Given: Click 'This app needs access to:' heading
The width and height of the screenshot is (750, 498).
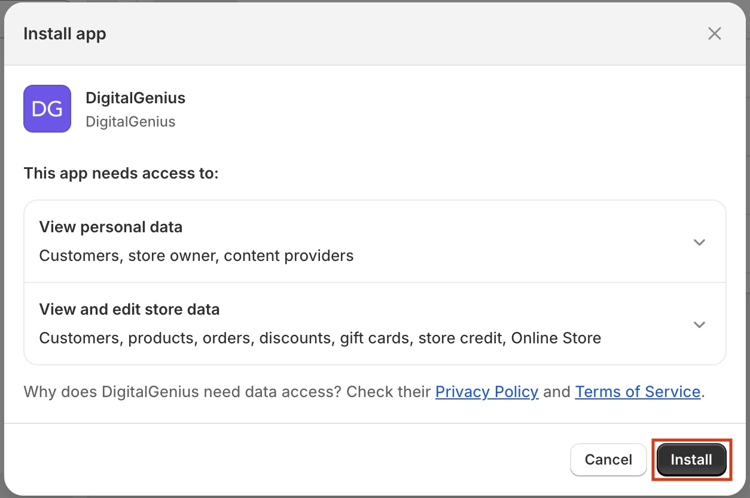Looking at the screenshot, I should tap(121, 174).
